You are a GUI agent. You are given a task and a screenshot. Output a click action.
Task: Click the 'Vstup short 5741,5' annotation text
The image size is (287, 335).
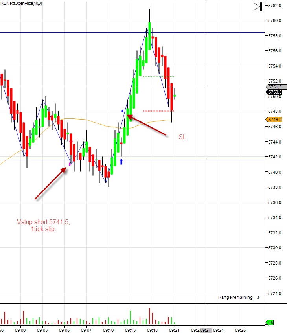coord(43,222)
